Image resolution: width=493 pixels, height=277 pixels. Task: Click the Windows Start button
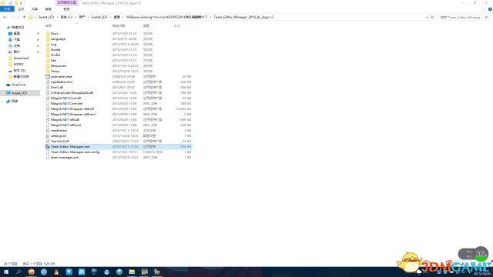[6, 272]
